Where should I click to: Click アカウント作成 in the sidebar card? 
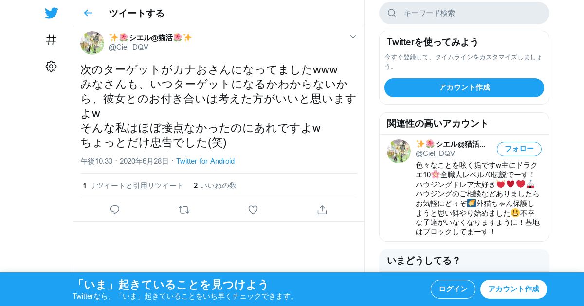tap(464, 87)
